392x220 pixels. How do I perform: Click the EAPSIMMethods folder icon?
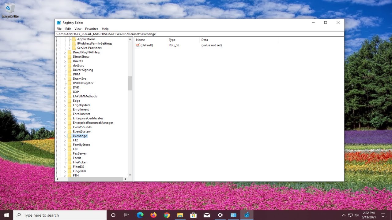coord(70,96)
